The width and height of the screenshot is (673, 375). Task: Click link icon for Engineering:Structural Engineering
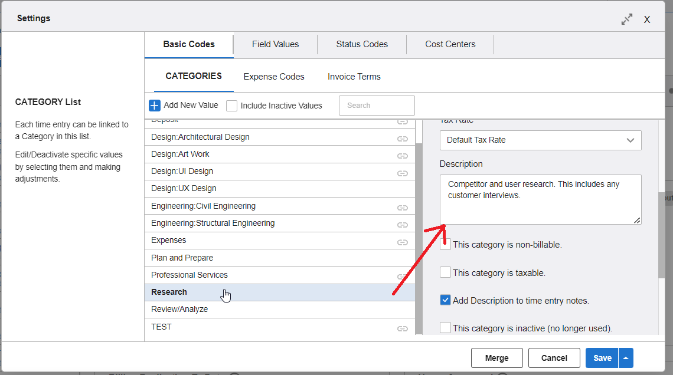tap(403, 225)
